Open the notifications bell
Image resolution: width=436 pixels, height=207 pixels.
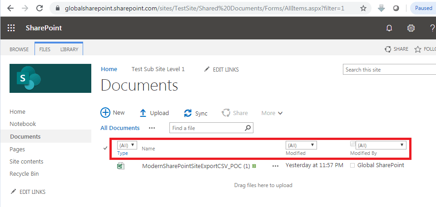click(389, 28)
